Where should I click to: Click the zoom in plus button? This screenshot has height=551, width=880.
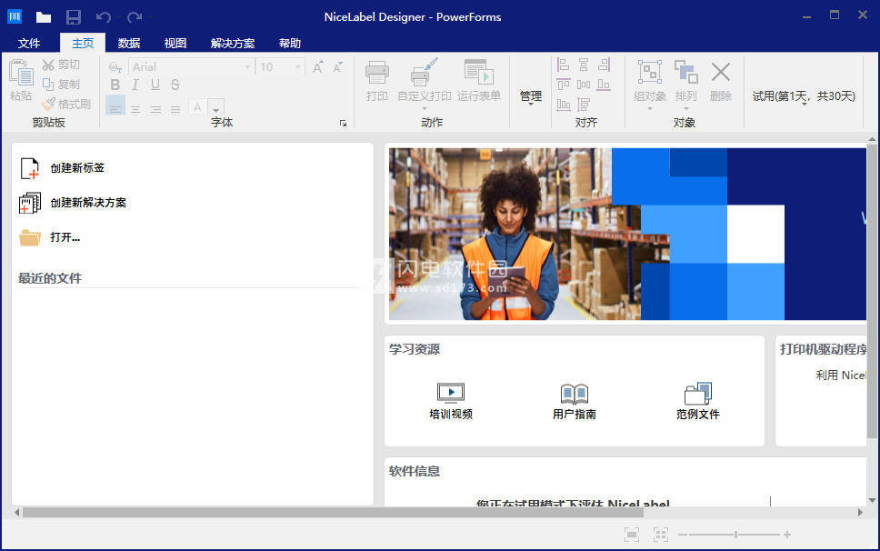click(x=787, y=535)
